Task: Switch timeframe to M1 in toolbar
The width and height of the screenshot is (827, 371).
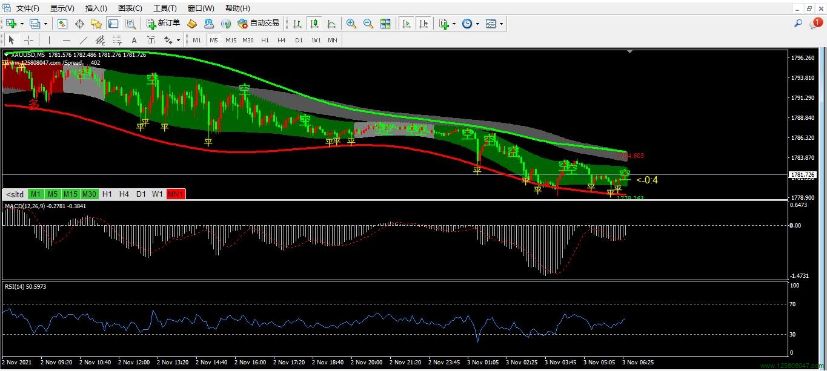Action: [197, 40]
